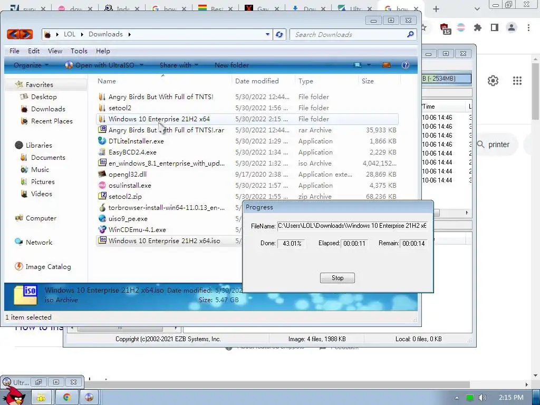
Task: Sort by the Size column header
Action: click(x=368, y=81)
